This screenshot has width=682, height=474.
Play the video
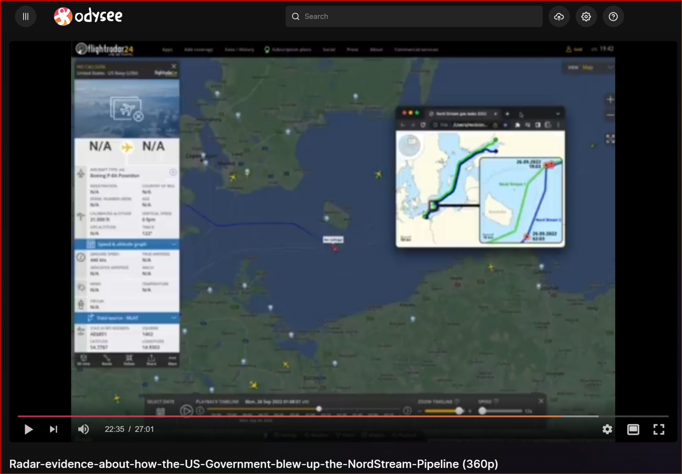[28, 429]
